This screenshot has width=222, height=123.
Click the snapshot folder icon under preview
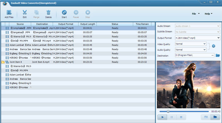tap(206, 117)
